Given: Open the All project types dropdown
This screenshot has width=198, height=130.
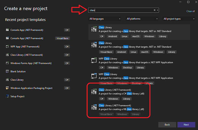Looking at the screenshot, I should coord(179,19).
